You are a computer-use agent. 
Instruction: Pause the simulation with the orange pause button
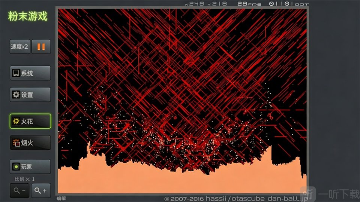pos(41,47)
